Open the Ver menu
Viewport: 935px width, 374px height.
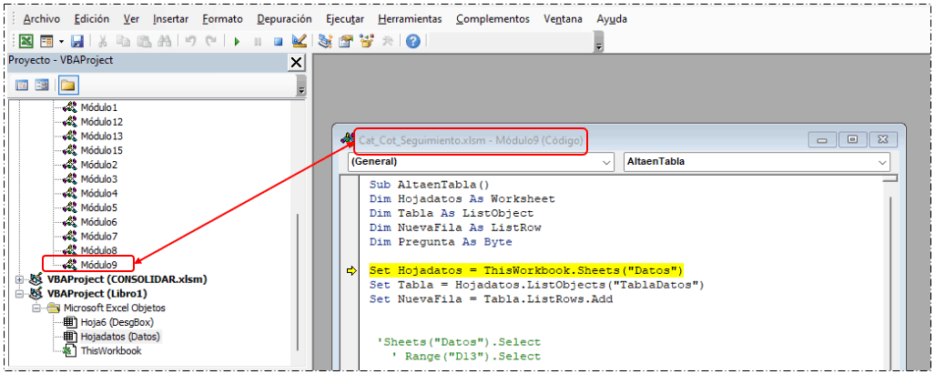(x=131, y=19)
